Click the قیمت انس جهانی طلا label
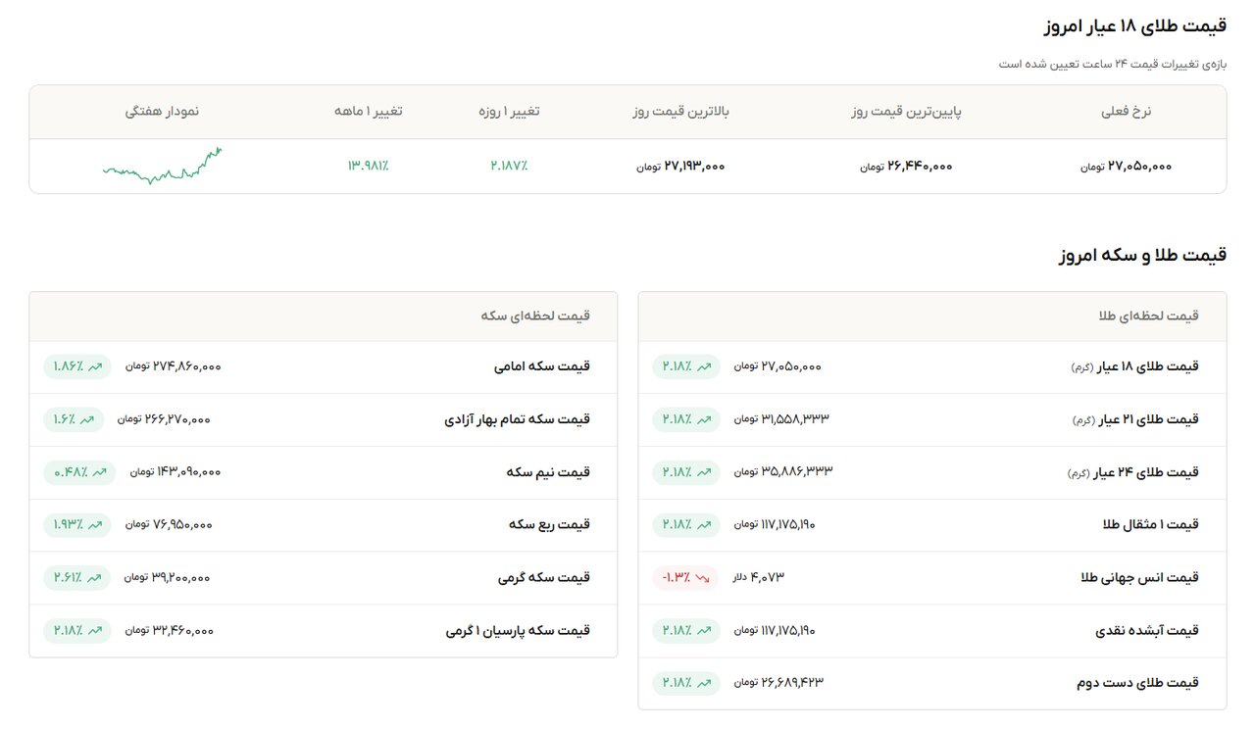The width and height of the screenshot is (1255, 729). tap(1139, 578)
